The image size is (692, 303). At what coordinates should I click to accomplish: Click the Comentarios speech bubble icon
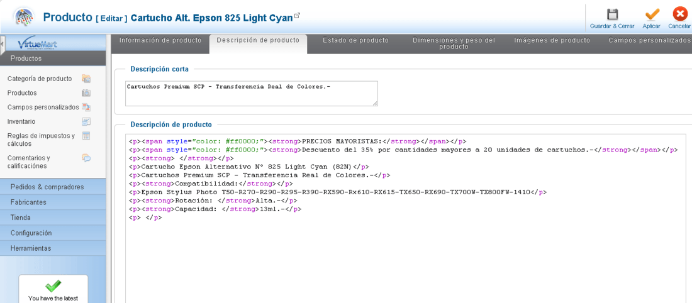pyautogui.click(x=86, y=158)
